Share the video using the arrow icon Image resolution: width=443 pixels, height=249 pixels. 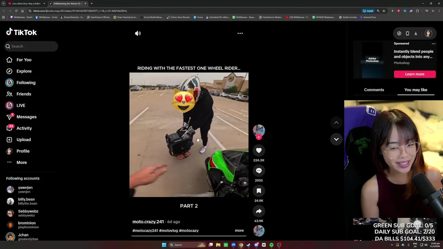click(x=259, y=211)
